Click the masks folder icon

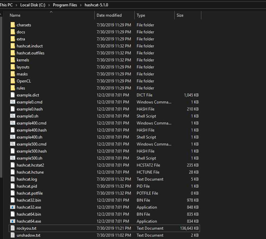pyautogui.click(x=13, y=74)
